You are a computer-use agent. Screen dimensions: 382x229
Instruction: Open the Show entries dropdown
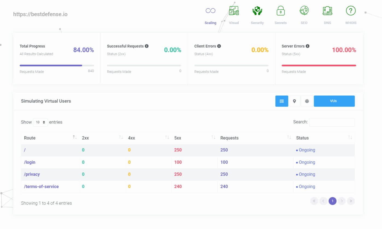[40, 122]
